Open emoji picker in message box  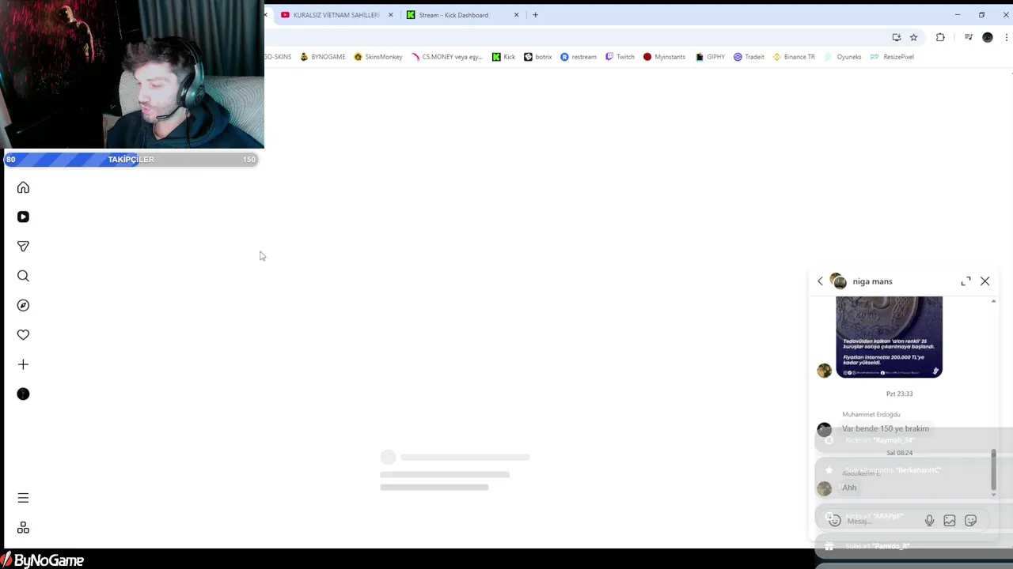coord(834,521)
